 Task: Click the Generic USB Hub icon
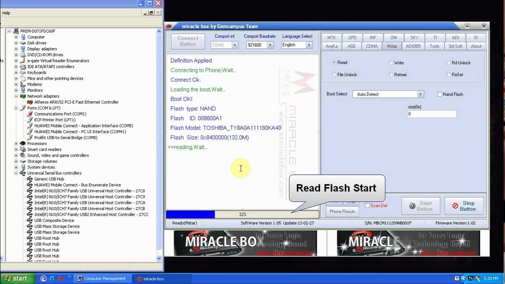pyautogui.click(x=30, y=179)
